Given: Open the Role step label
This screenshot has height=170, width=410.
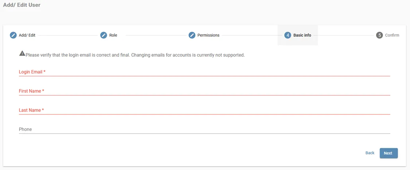Looking at the screenshot, I should click(113, 35).
